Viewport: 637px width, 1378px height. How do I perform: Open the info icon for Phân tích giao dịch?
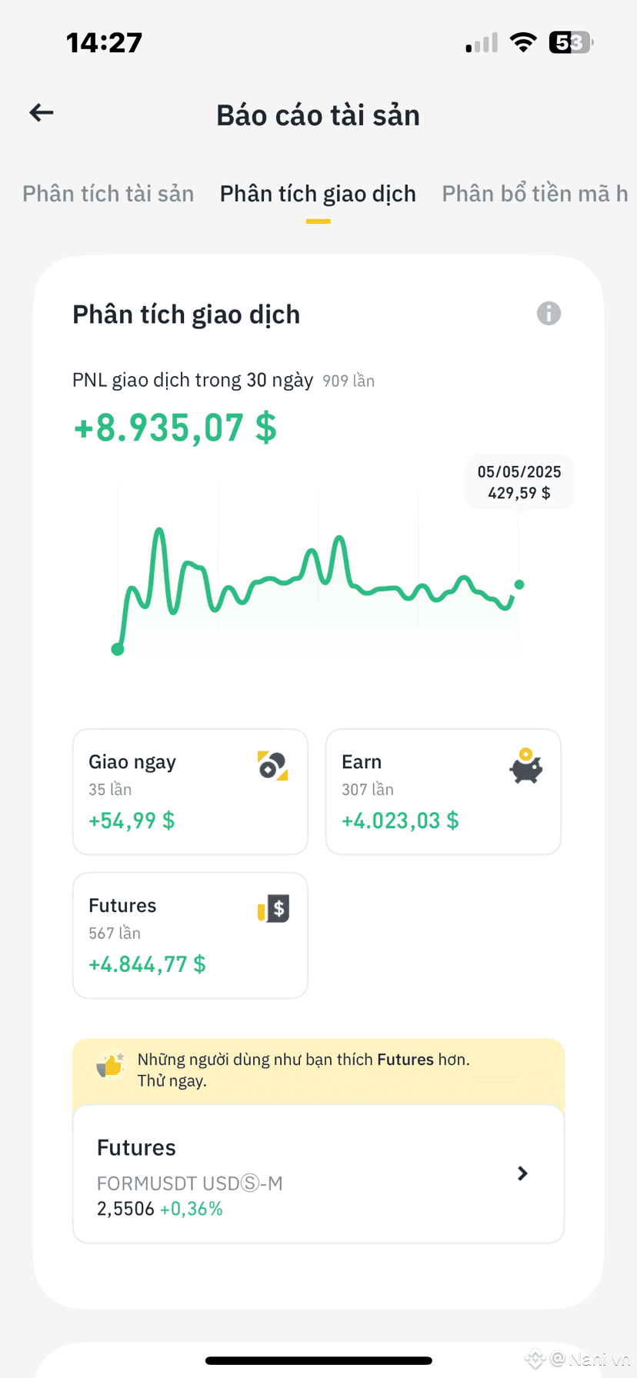click(549, 314)
